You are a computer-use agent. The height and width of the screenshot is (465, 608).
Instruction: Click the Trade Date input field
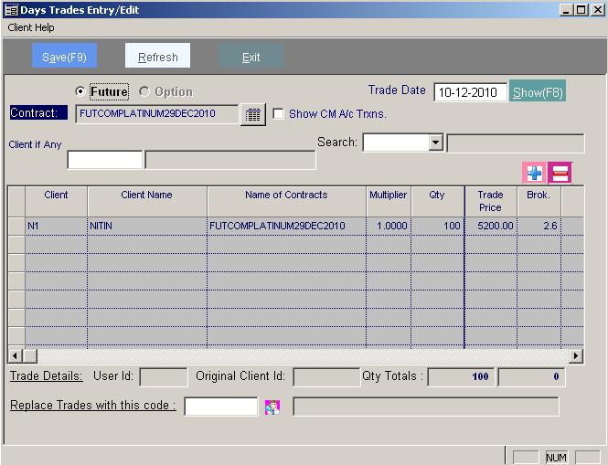(470, 92)
